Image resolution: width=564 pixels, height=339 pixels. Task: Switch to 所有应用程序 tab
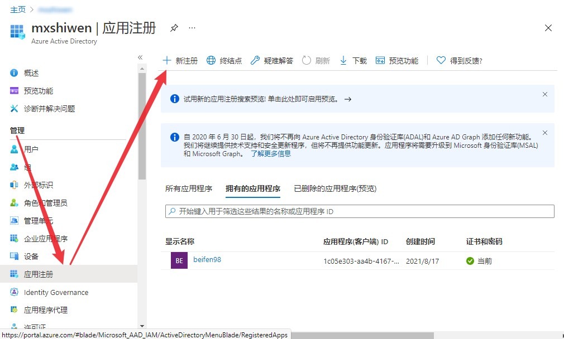click(x=189, y=188)
